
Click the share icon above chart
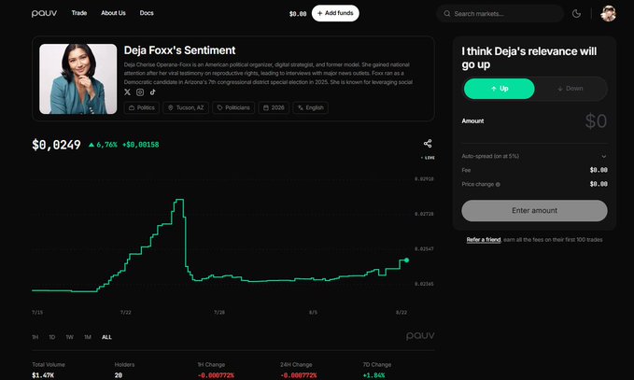(428, 144)
